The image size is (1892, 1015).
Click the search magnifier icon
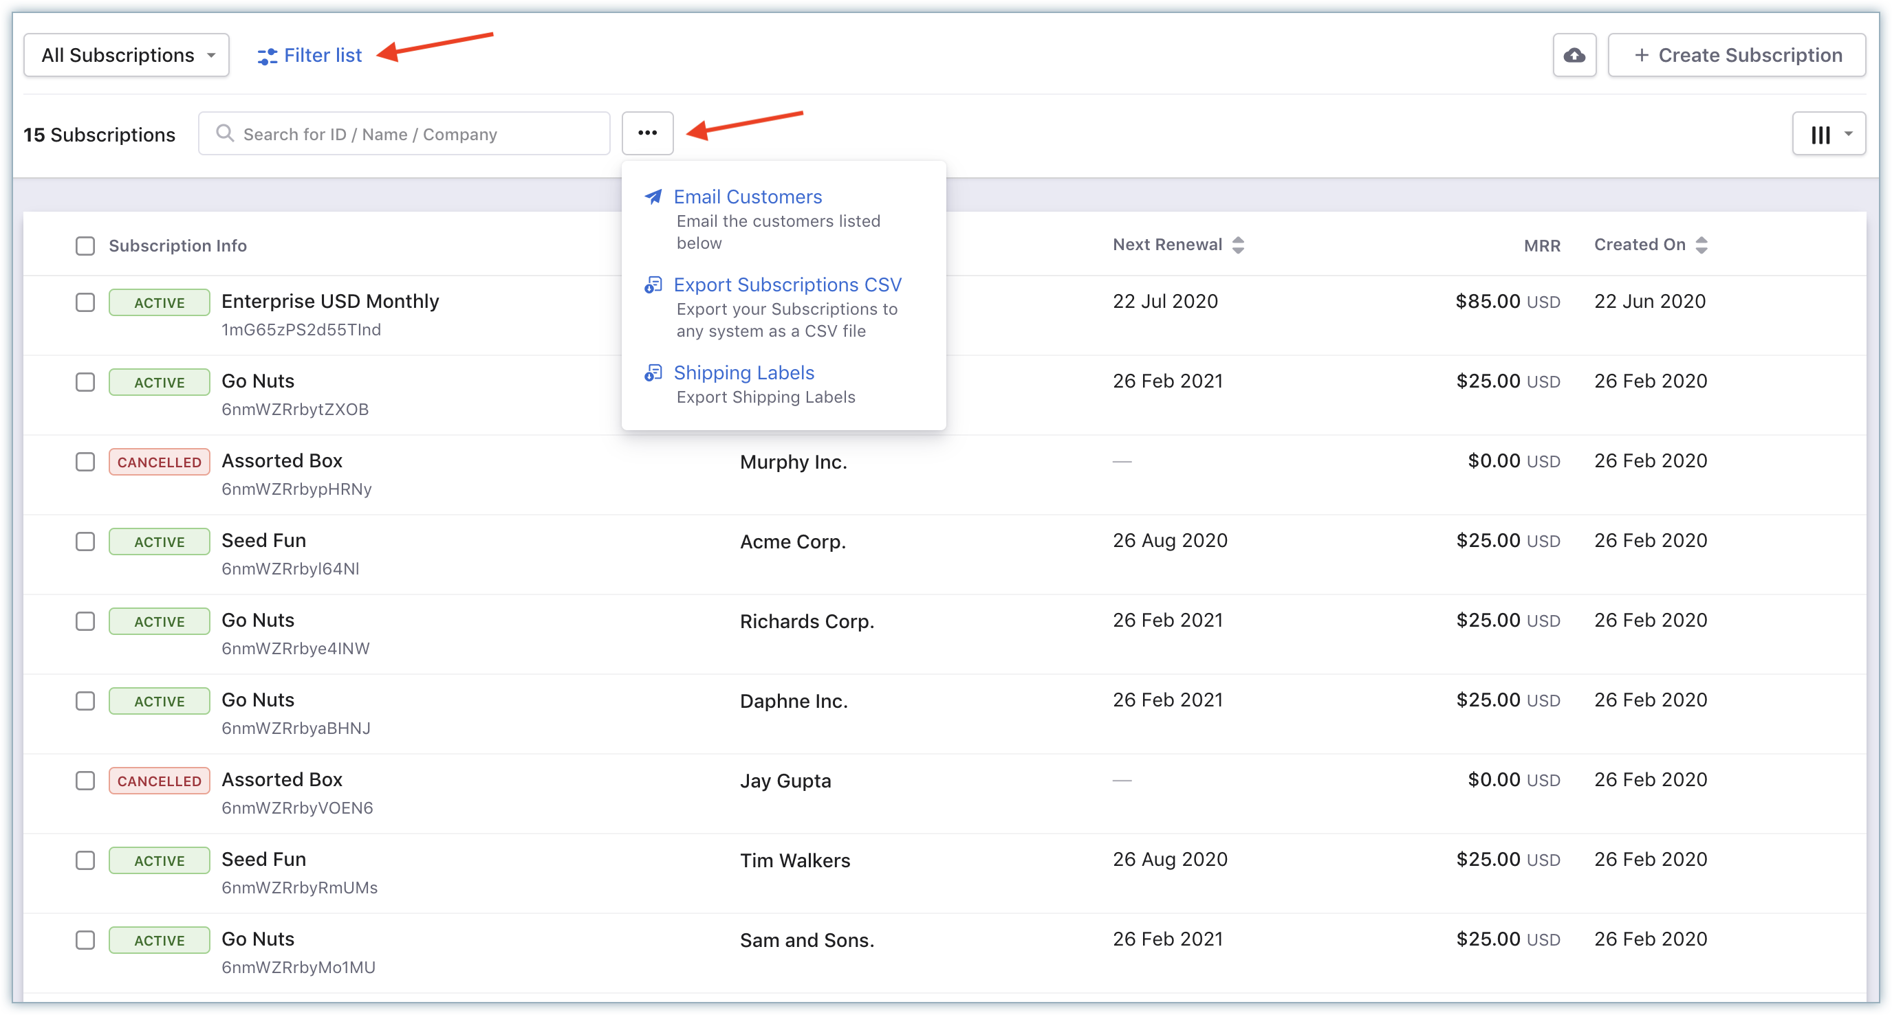coord(225,133)
